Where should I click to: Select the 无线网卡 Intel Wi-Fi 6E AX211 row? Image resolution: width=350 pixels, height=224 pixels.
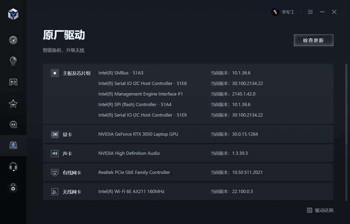click(188, 191)
